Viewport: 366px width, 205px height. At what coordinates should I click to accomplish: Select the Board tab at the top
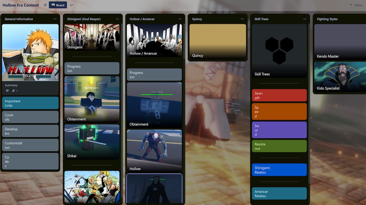coord(58,5)
